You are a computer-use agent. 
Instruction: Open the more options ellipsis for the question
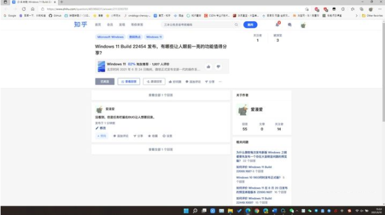pyautogui.click(x=220, y=81)
